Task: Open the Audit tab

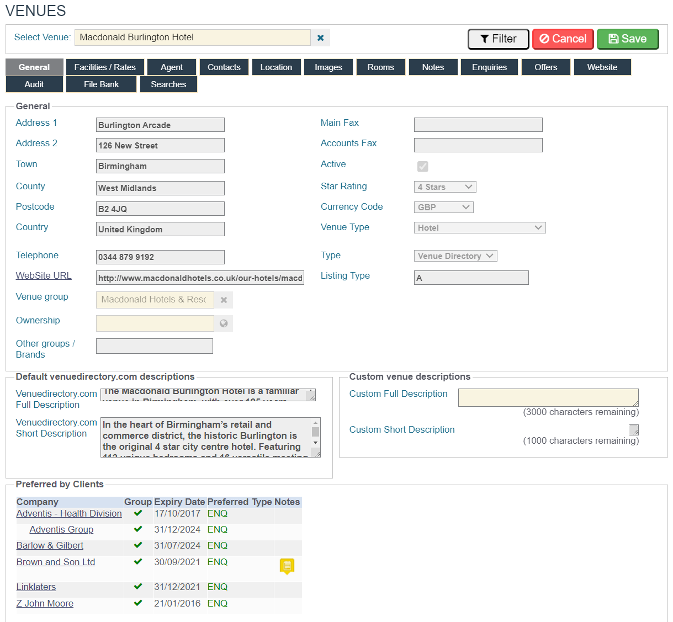Action: (x=34, y=84)
